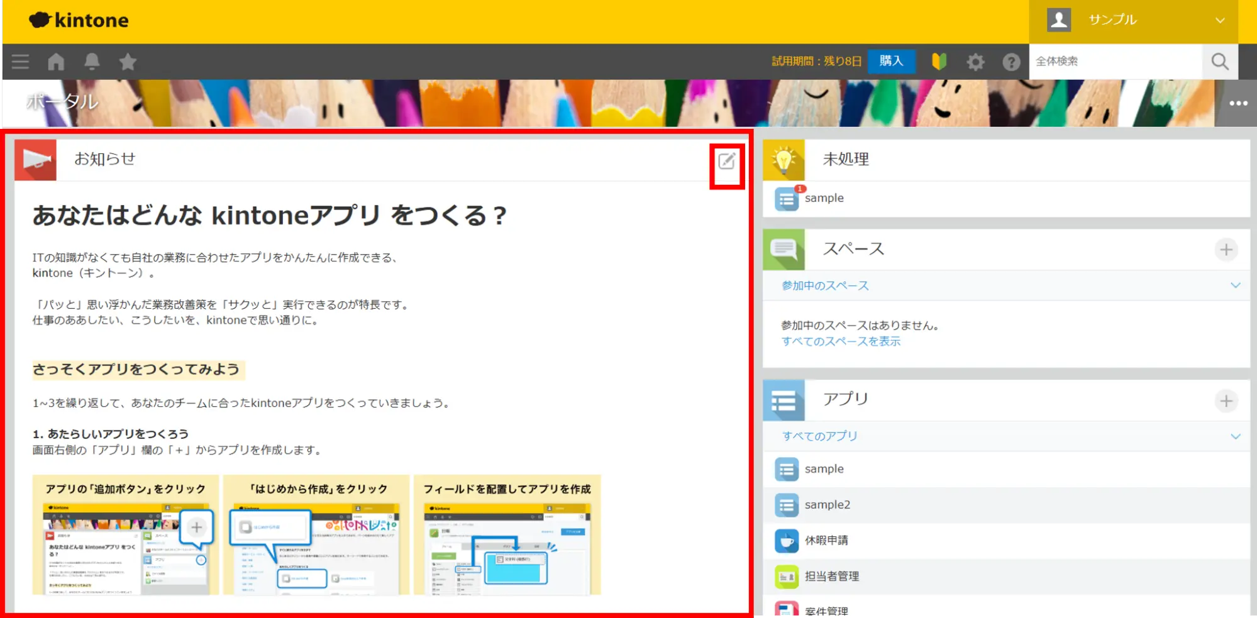Click the beginner guide leaf icon
Image resolution: width=1257 pixels, height=618 pixels.
[939, 62]
